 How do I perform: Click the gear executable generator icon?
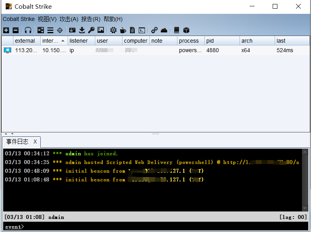[x=113, y=30]
